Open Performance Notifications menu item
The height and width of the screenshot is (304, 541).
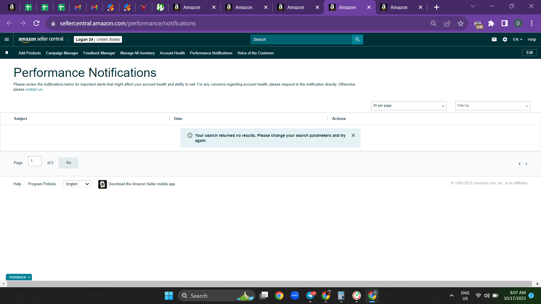211,53
